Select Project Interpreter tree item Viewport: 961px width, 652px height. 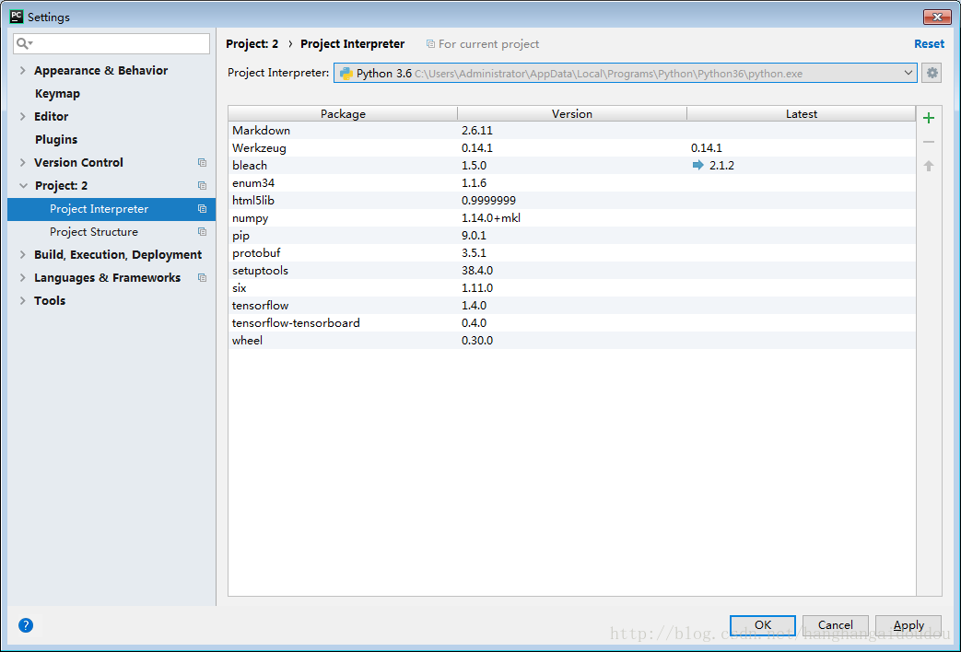click(111, 209)
